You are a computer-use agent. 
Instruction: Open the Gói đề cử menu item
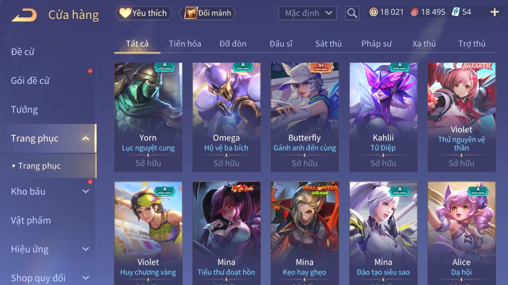tap(30, 81)
